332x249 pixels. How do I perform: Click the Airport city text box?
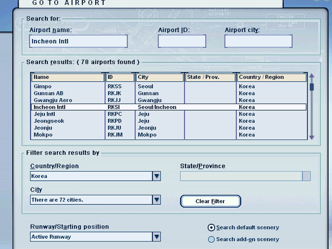258,41
